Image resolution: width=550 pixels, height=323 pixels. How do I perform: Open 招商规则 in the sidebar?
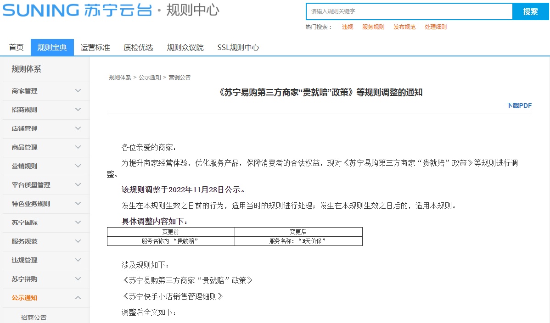tap(24, 109)
